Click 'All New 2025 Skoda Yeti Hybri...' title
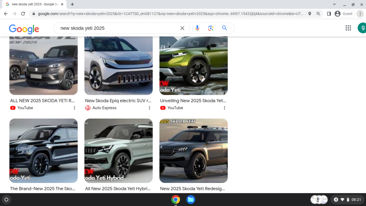This screenshot has height=206, width=366. [118, 188]
